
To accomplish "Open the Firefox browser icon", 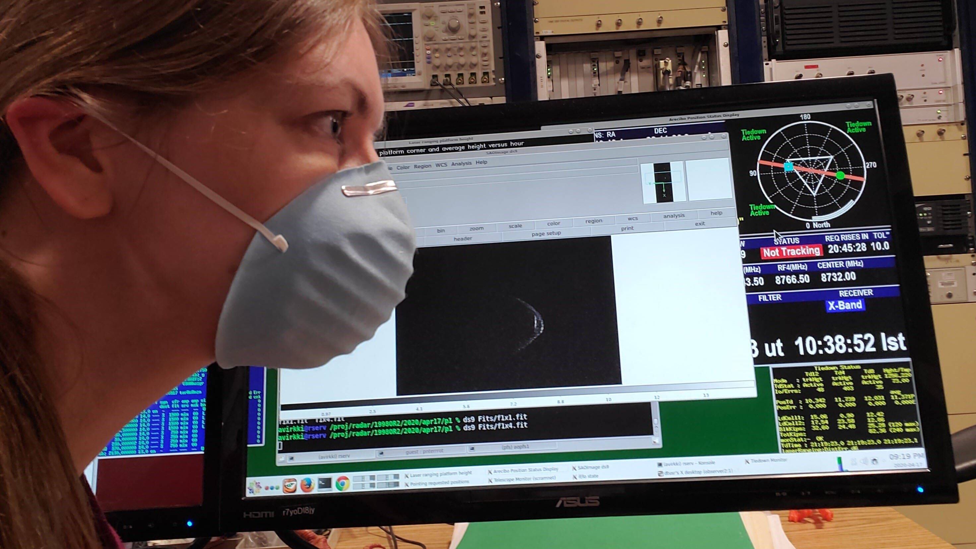I will tap(307, 485).
